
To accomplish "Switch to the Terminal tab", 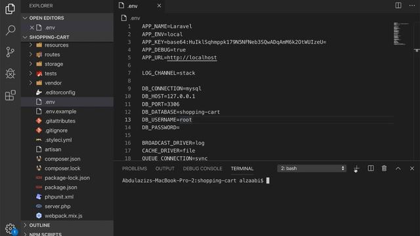I will (242, 168).
